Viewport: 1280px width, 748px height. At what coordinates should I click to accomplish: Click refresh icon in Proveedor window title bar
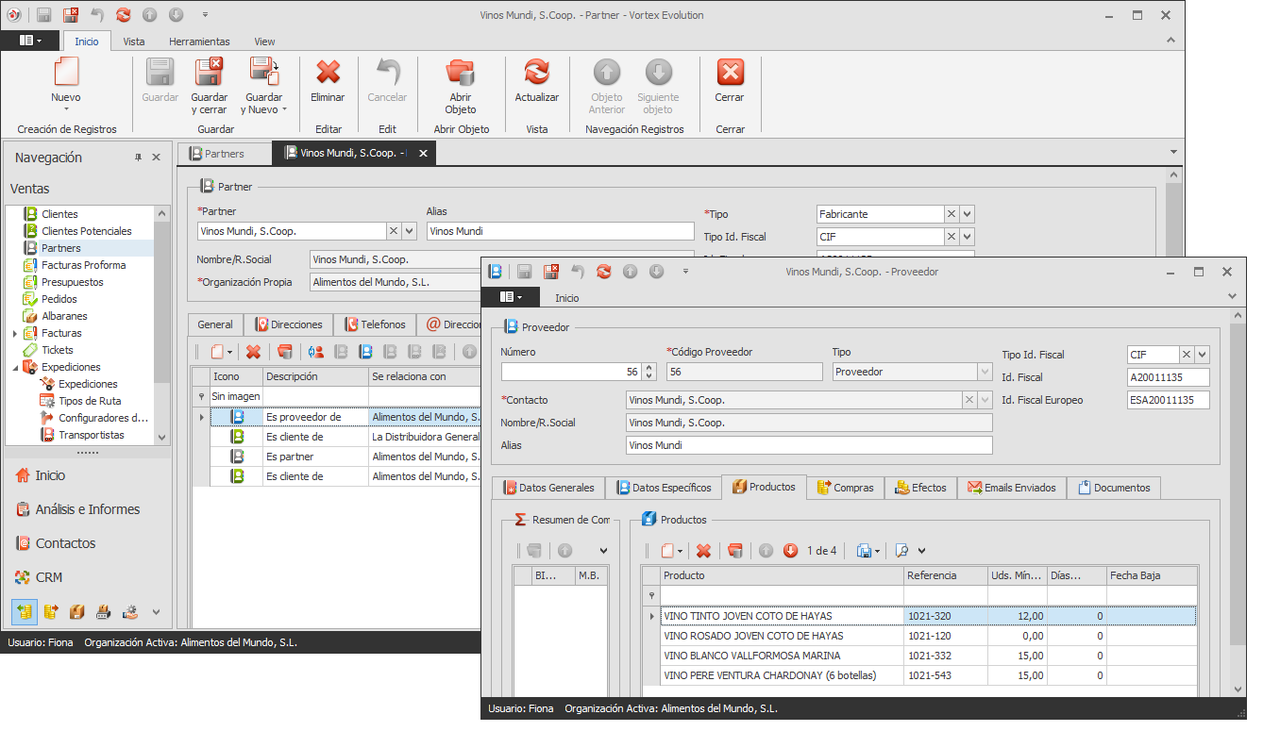(604, 272)
